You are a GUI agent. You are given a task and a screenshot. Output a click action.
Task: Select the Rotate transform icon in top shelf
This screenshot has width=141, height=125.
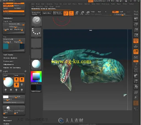tap(88, 13)
